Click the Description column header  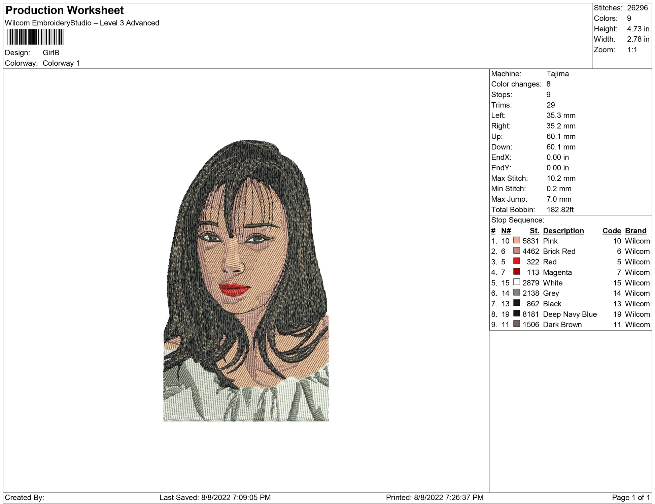pyautogui.click(x=563, y=231)
